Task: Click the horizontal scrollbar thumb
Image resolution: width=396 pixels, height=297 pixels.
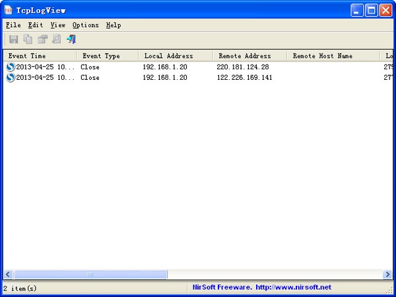Action: (90, 275)
